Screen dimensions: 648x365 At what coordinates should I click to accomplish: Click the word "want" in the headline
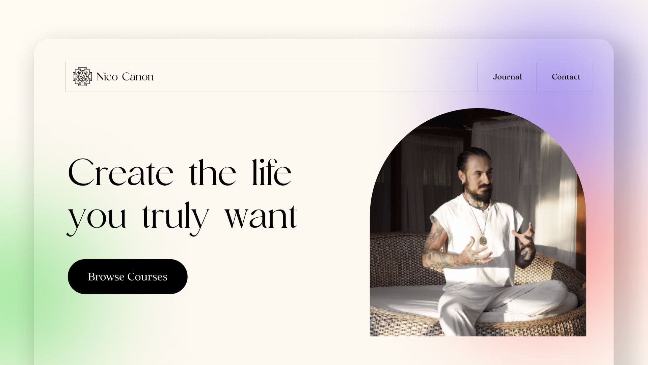tap(261, 216)
